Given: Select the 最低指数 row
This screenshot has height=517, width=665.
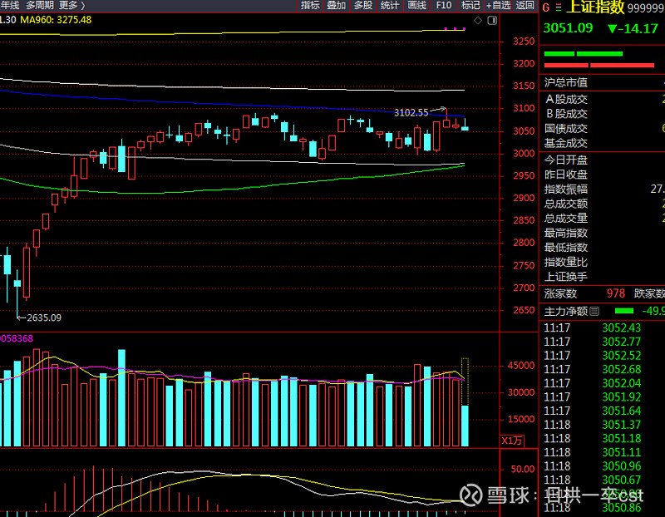Looking at the screenshot, I should [x=602, y=247].
